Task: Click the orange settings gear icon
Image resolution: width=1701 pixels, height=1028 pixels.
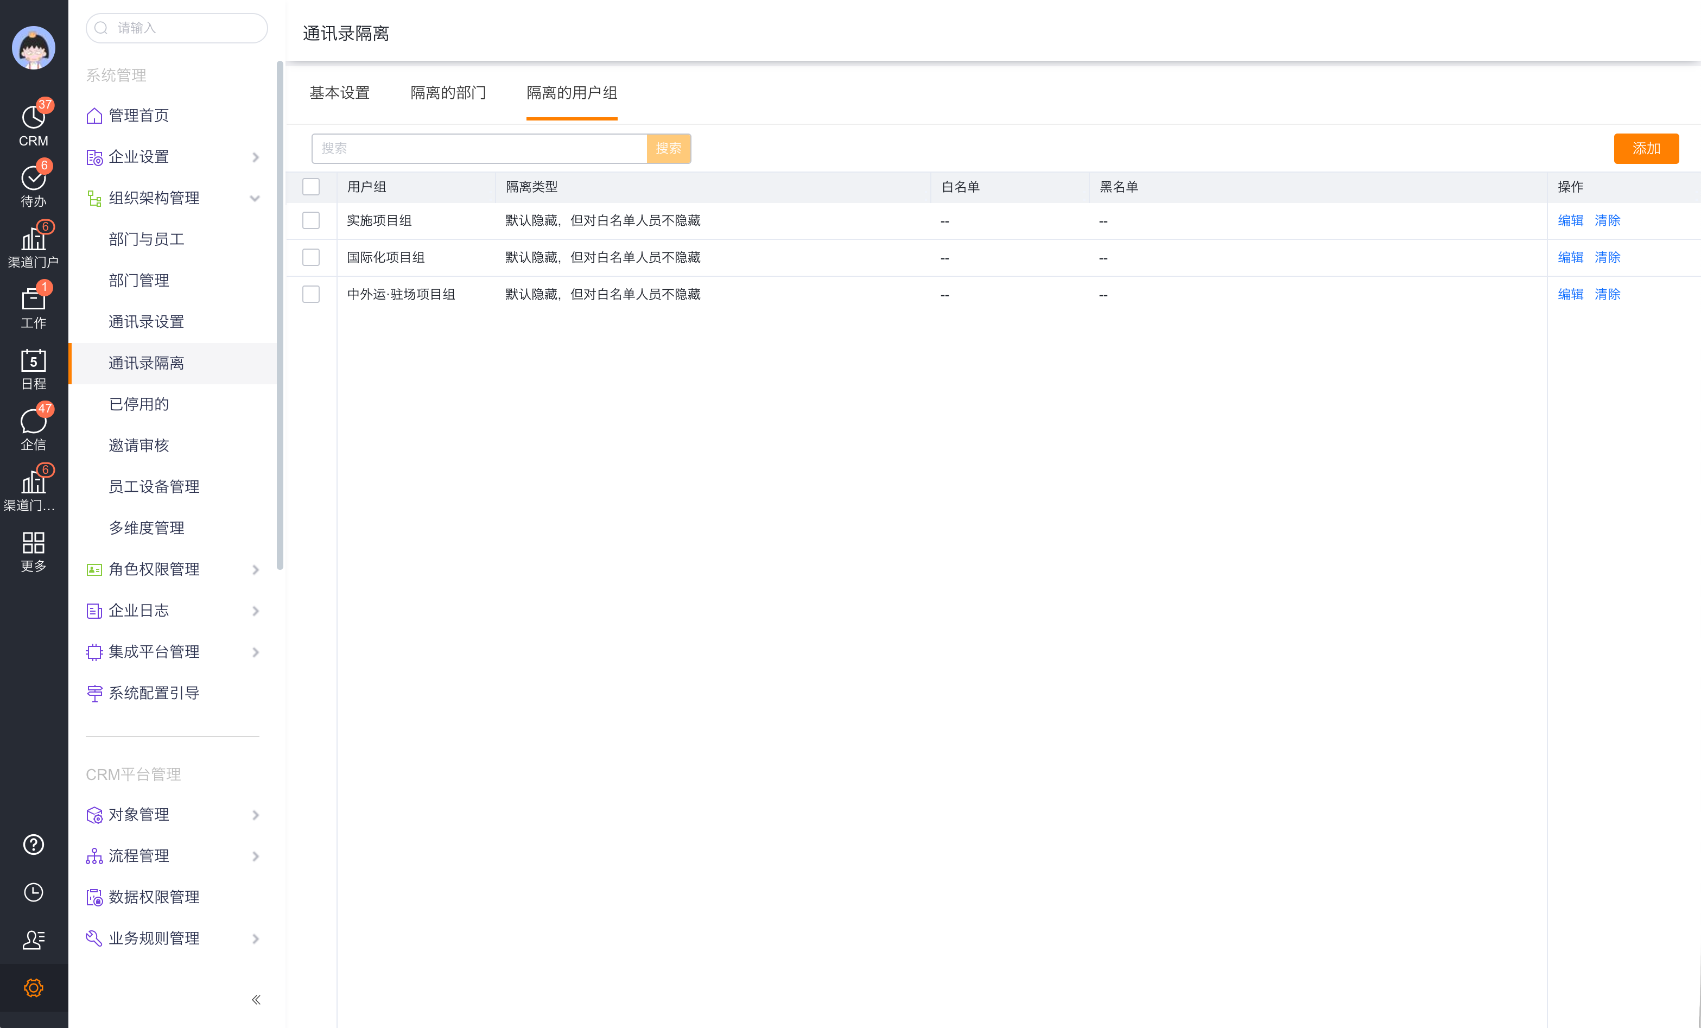Action: pos(33,987)
